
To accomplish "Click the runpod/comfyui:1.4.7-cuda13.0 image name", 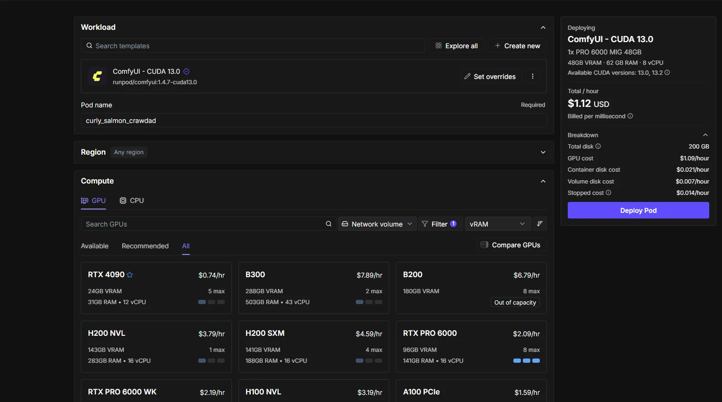I will pos(155,82).
